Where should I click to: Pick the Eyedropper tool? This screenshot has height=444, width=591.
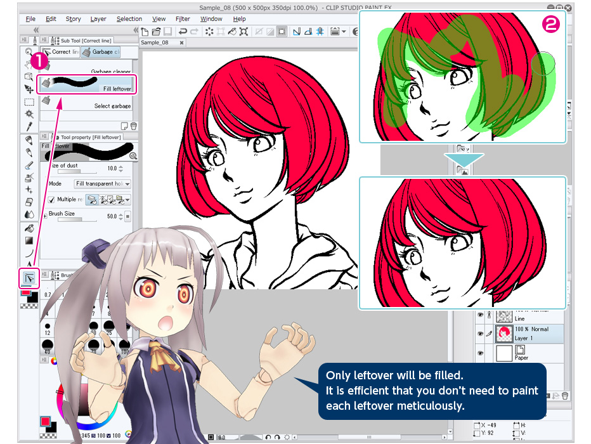(29, 126)
